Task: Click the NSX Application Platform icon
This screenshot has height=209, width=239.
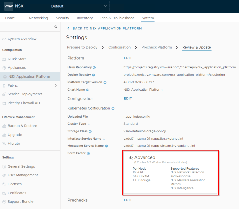Action: (x=5, y=77)
